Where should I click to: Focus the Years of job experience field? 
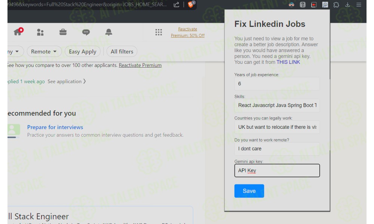[x=277, y=84]
